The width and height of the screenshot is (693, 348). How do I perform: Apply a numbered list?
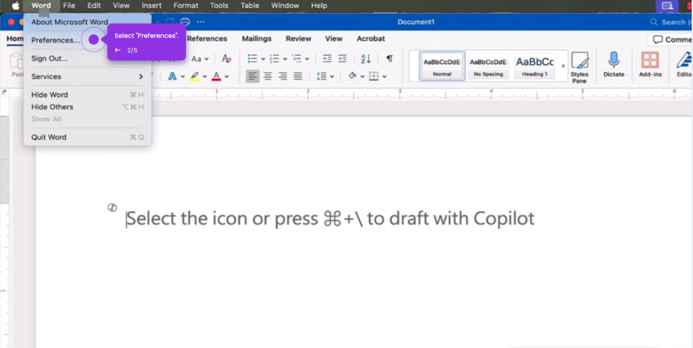[x=275, y=58]
